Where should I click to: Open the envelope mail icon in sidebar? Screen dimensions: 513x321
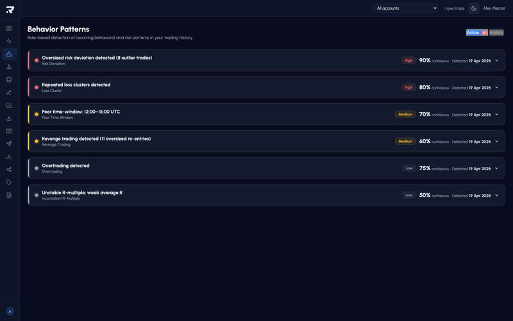pos(9,131)
